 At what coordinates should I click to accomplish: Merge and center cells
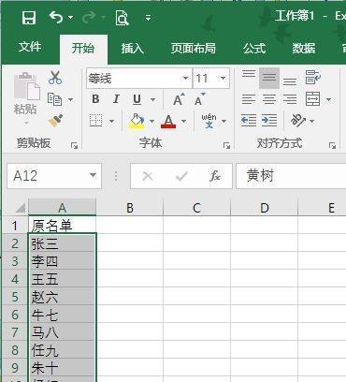(312, 99)
